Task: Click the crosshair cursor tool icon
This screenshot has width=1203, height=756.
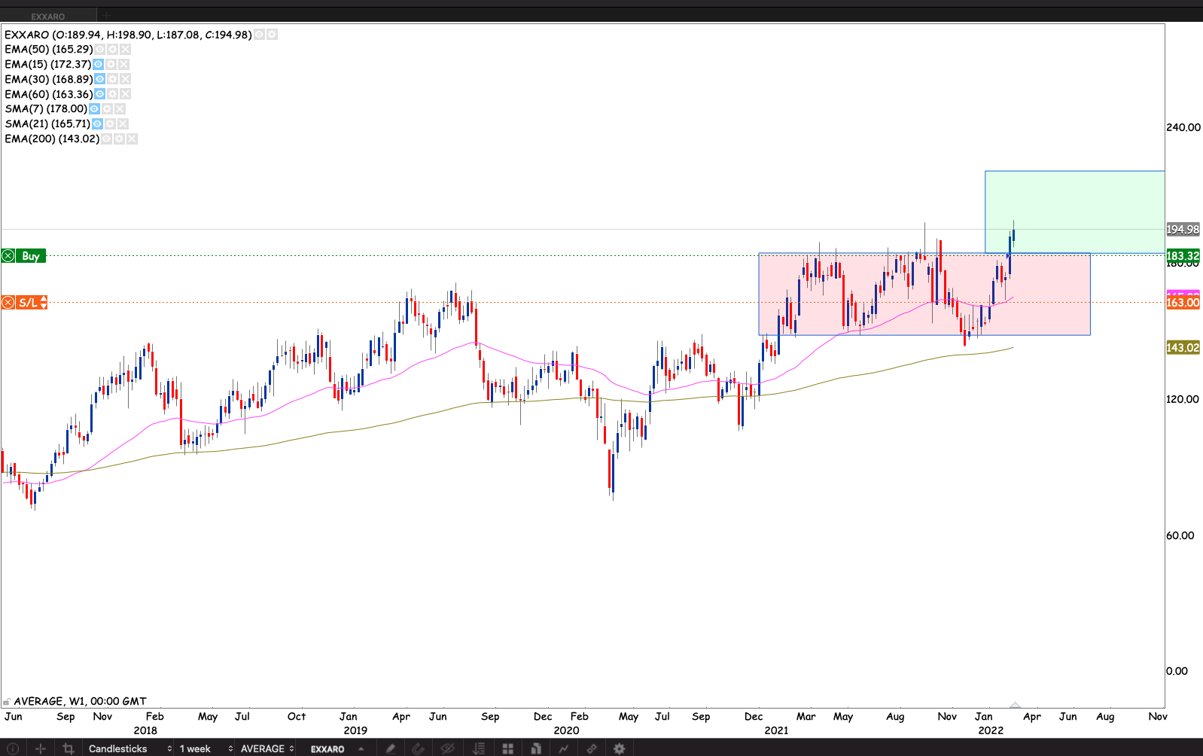Action: [41, 748]
